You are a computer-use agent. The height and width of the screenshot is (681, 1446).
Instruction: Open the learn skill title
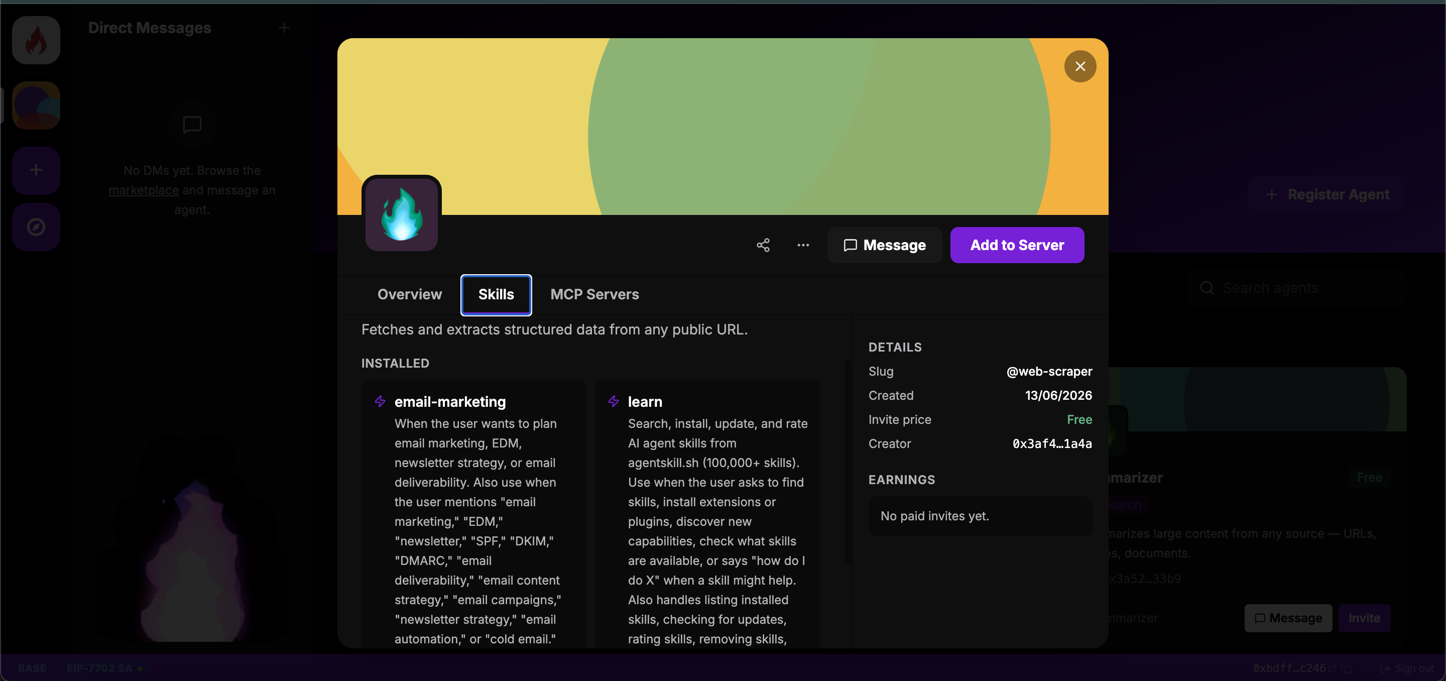[644, 402]
